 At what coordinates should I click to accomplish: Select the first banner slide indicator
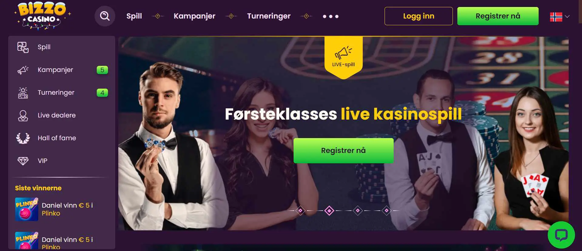(300, 210)
